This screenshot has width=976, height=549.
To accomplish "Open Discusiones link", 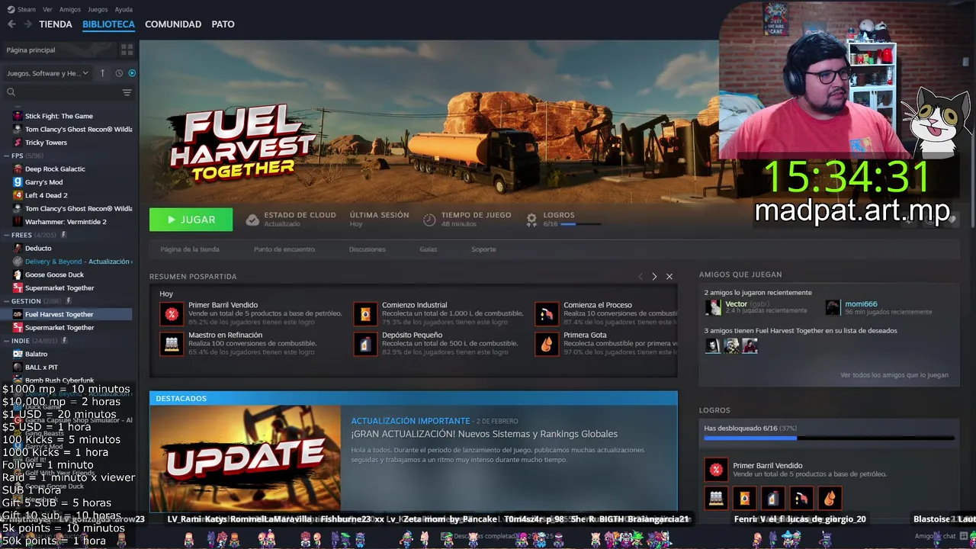I will (x=367, y=249).
